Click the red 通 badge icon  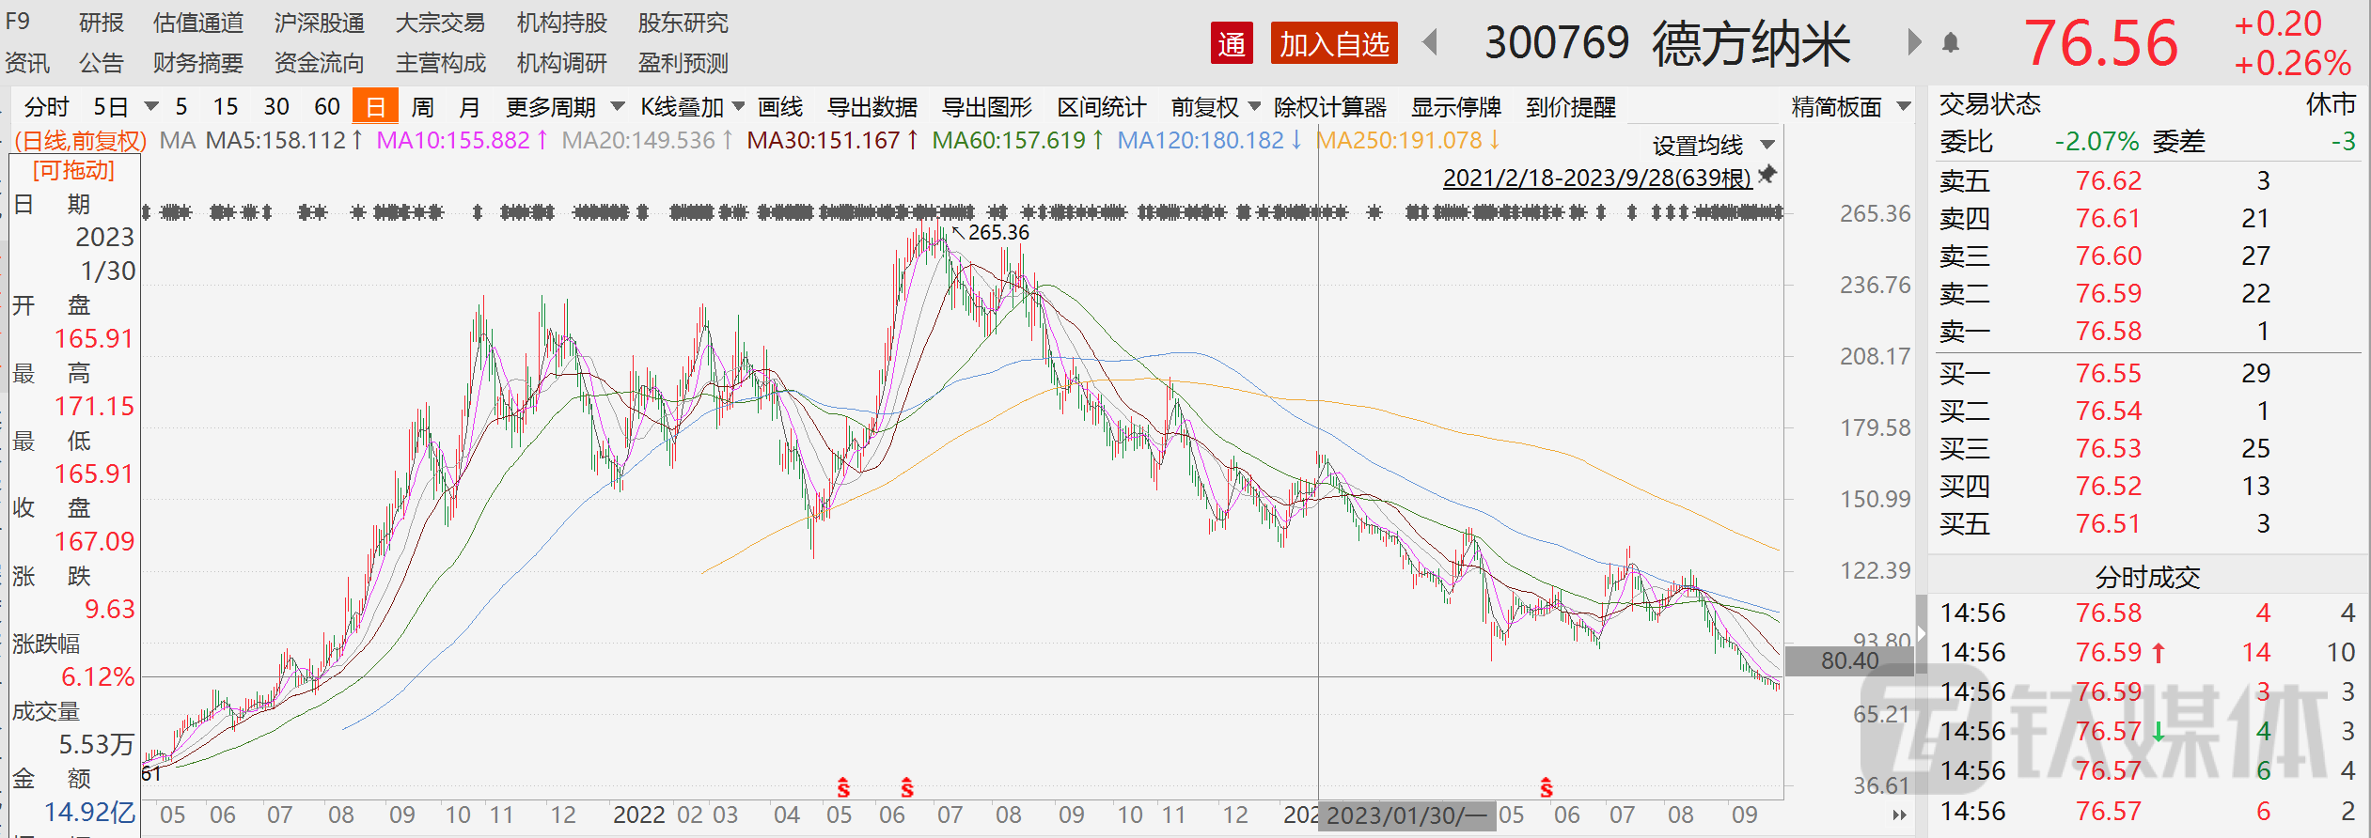click(1232, 43)
